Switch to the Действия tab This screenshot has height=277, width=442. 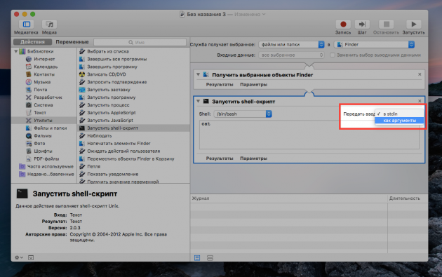pos(33,42)
